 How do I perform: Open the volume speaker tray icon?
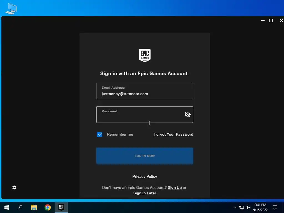pos(248,207)
